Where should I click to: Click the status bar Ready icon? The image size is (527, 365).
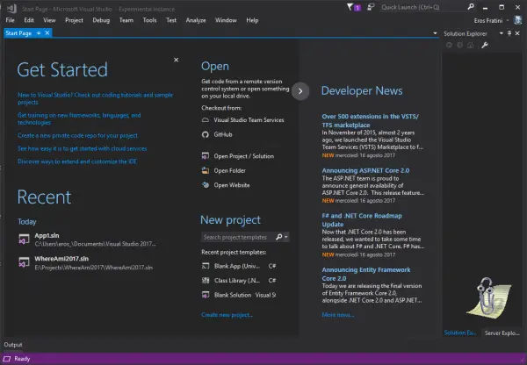[x=7, y=359]
